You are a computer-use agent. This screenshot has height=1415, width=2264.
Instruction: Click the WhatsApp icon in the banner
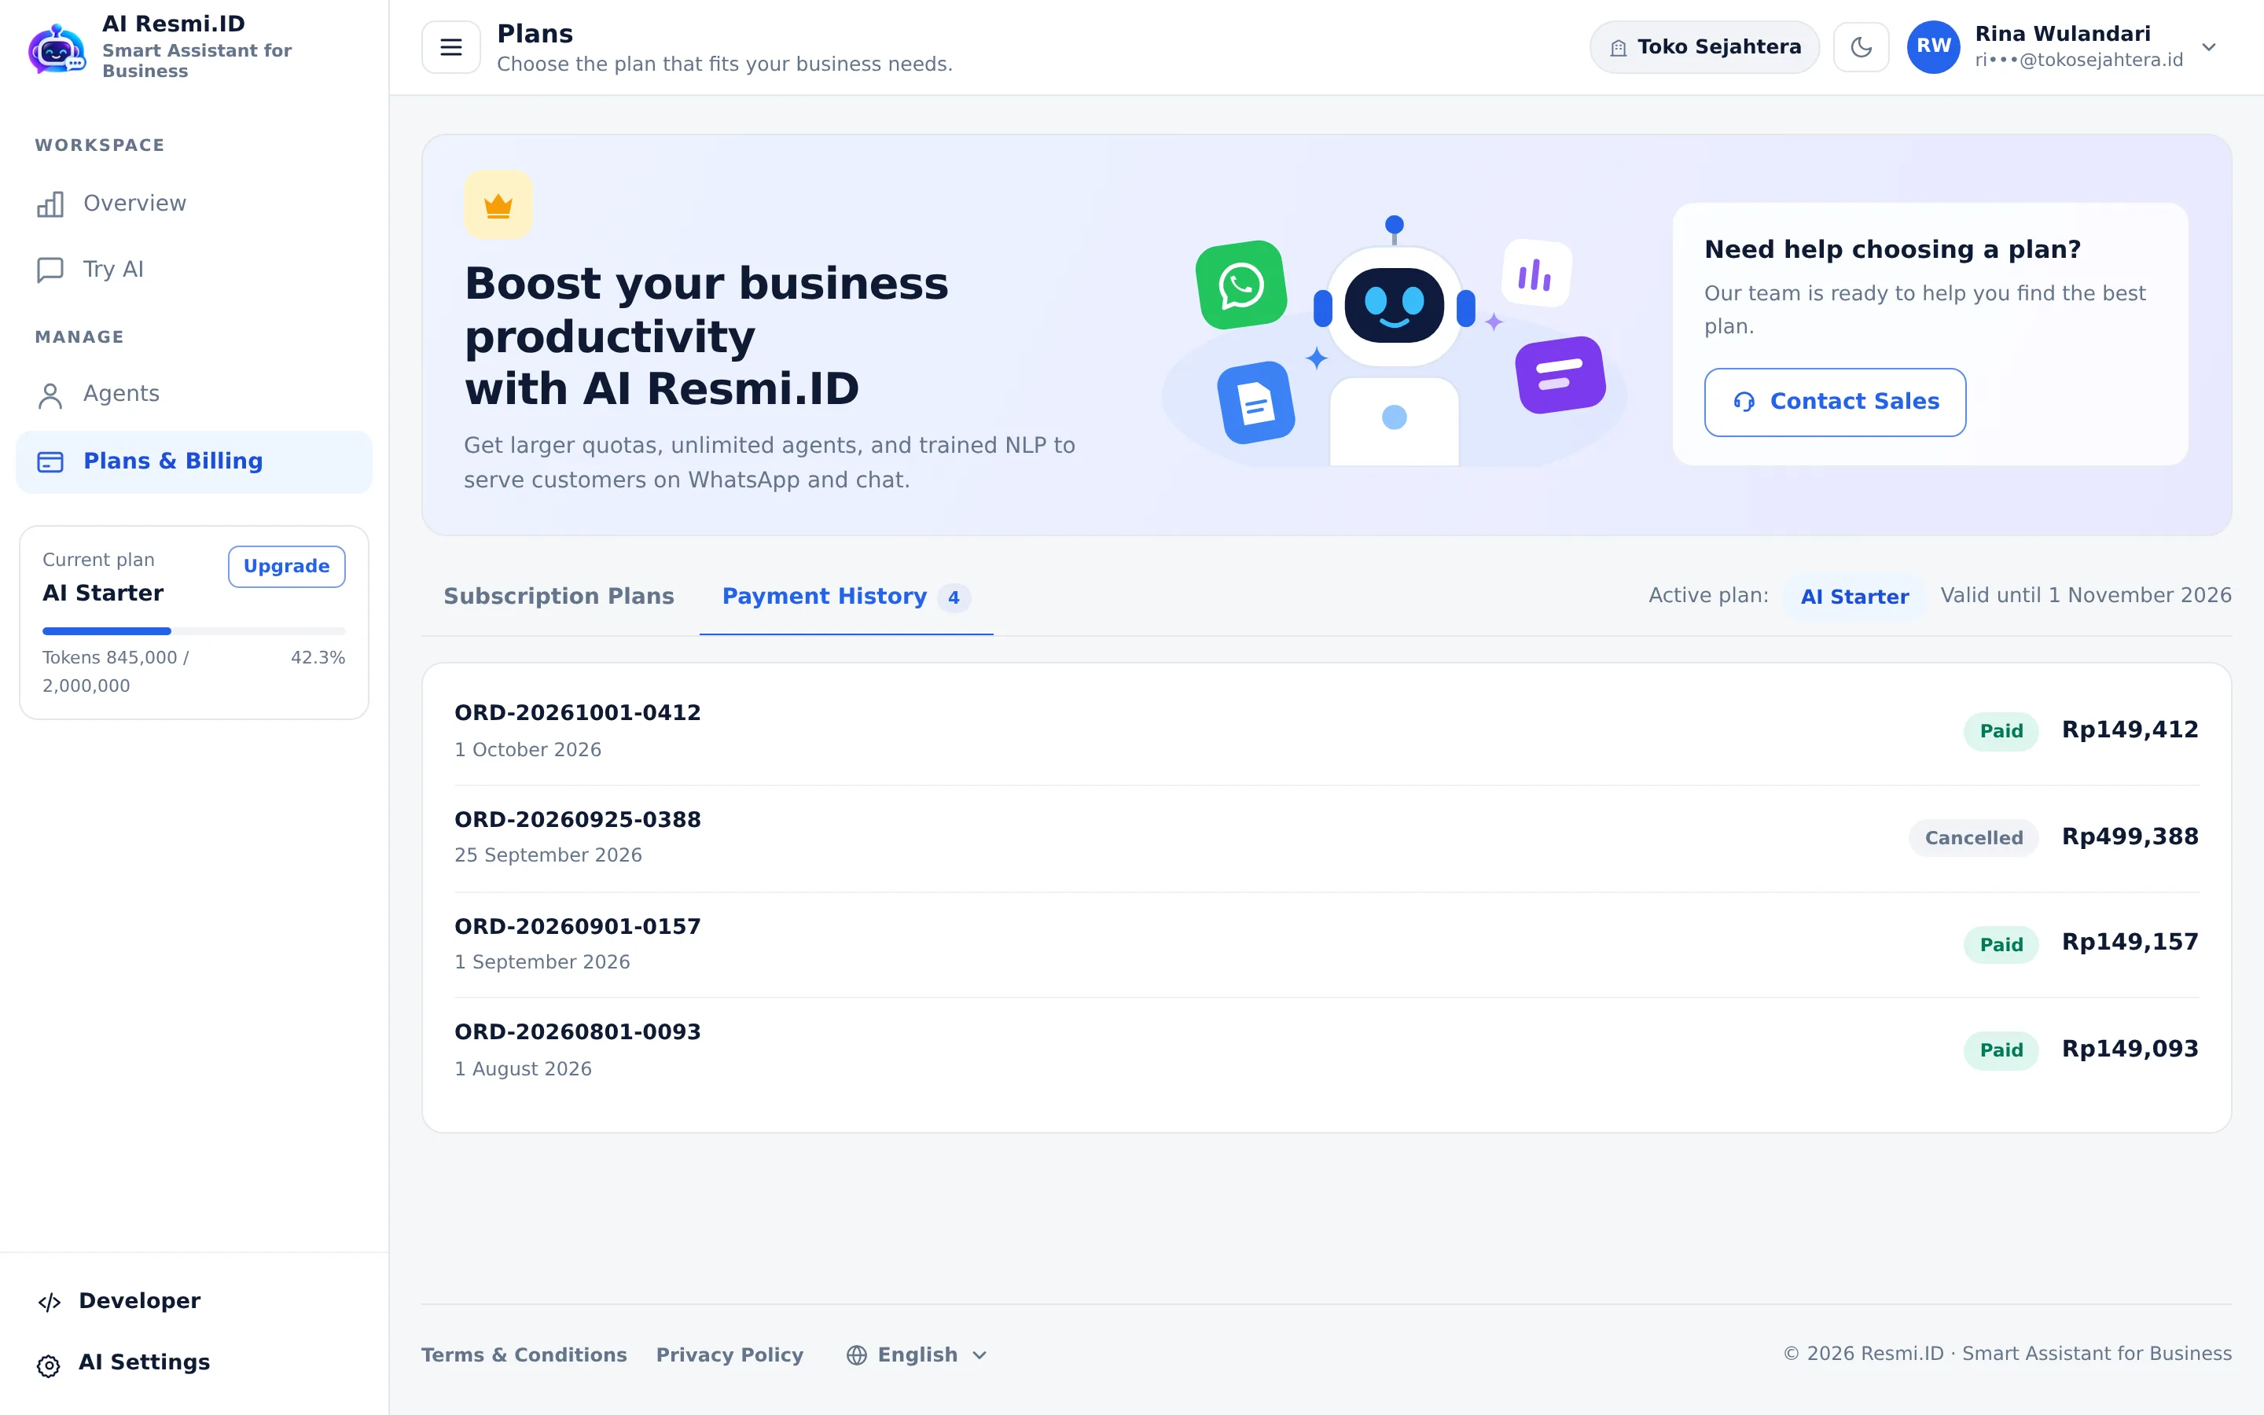pos(1241,285)
